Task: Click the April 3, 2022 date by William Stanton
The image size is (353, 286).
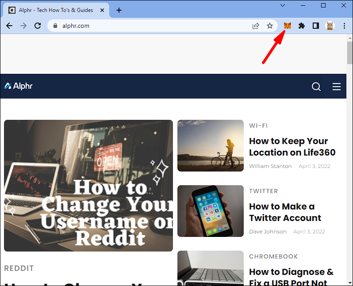Action: (x=314, y=166)
